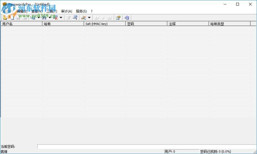
Task: Click the Open file folder icon
Action: (x=5, y=18)
